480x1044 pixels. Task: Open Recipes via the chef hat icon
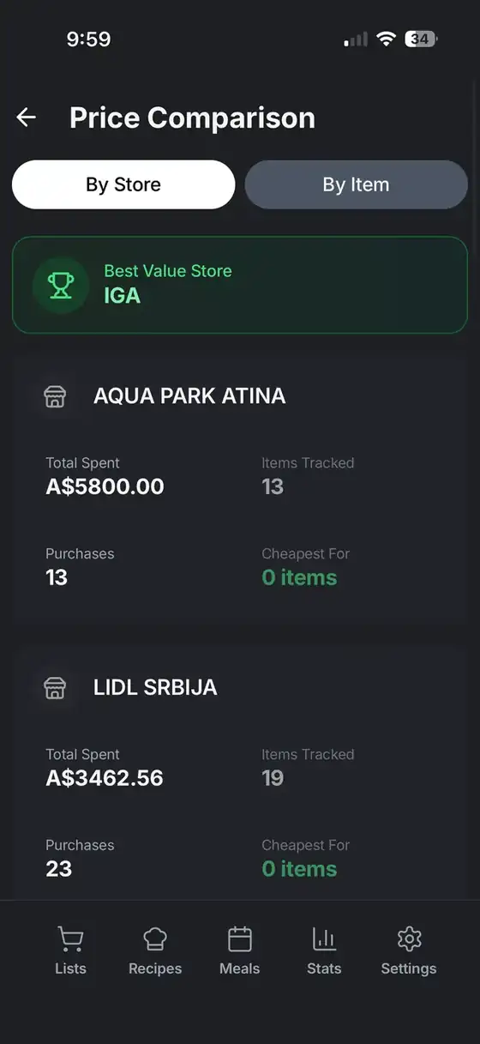coord(155,939)
